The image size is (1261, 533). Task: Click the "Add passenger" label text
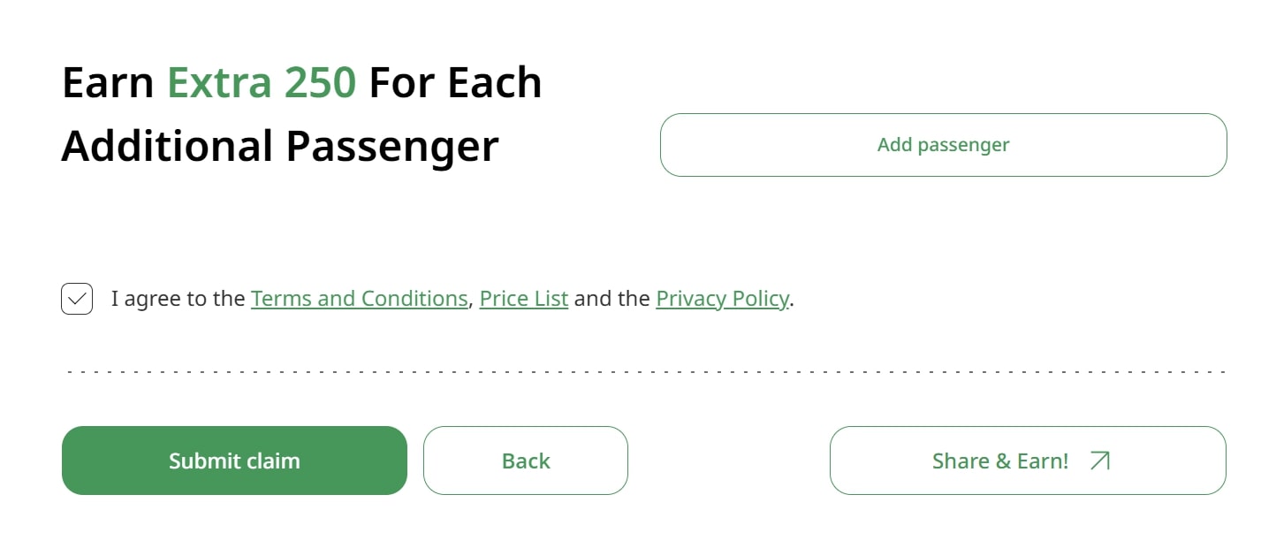pyautogui.click(x=943, y=145)
